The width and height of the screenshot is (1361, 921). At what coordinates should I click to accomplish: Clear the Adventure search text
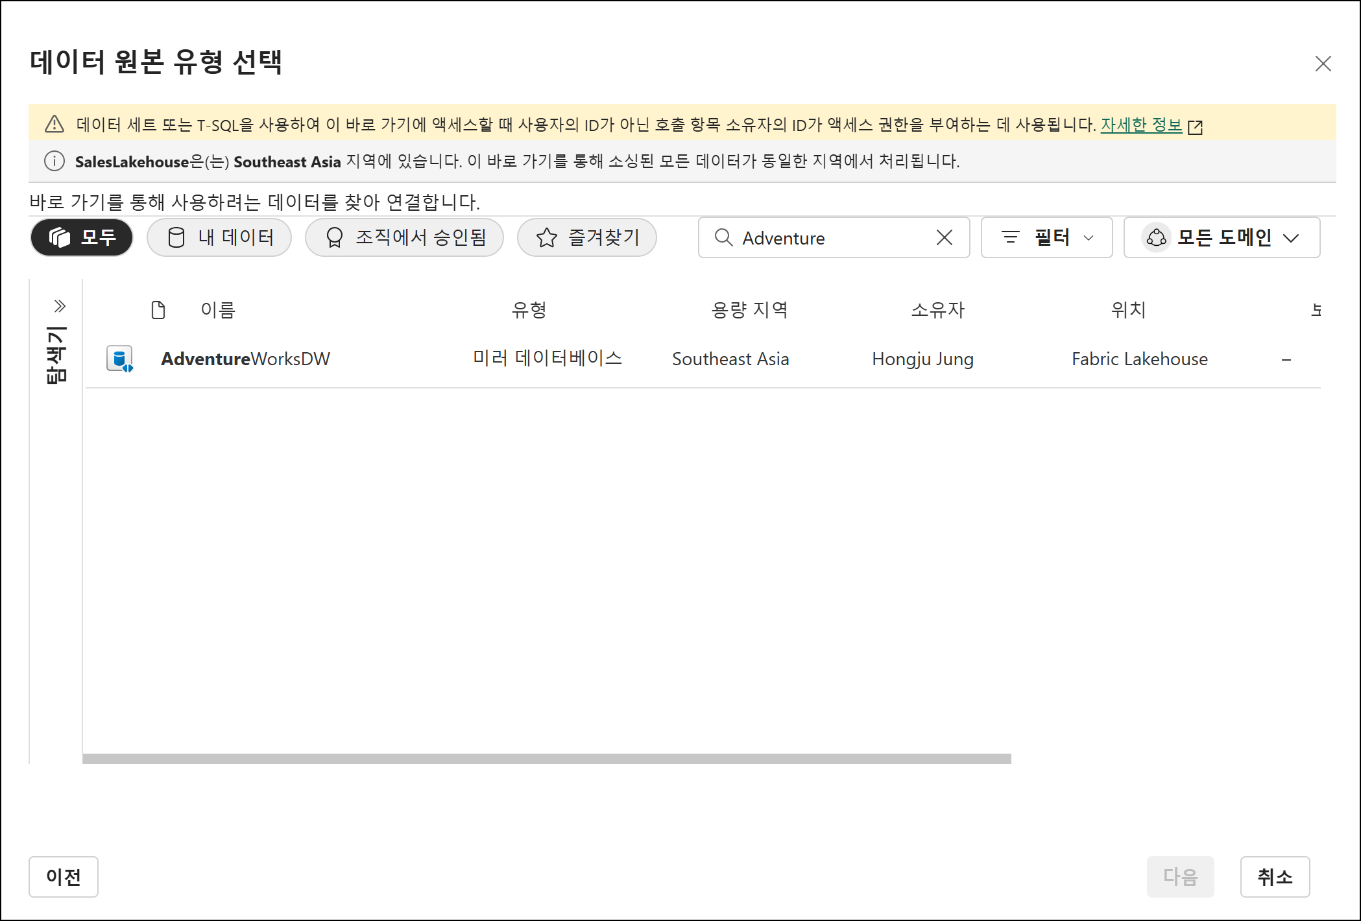coord(945,238)
